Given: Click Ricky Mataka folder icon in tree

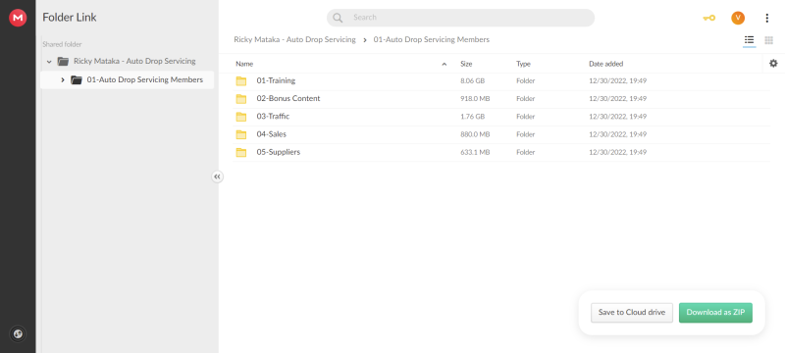Looking at the screenshot, I should pyautogui.click(x=63, y=62).
